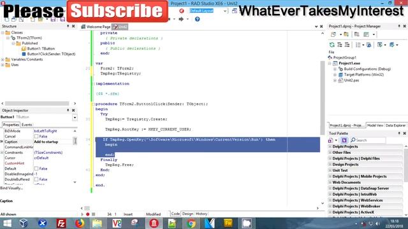Image resolution: width=408 pixels, height=229 pixels.
Task: Expand Variables/Constants in Structure
Action: [3, 59]
